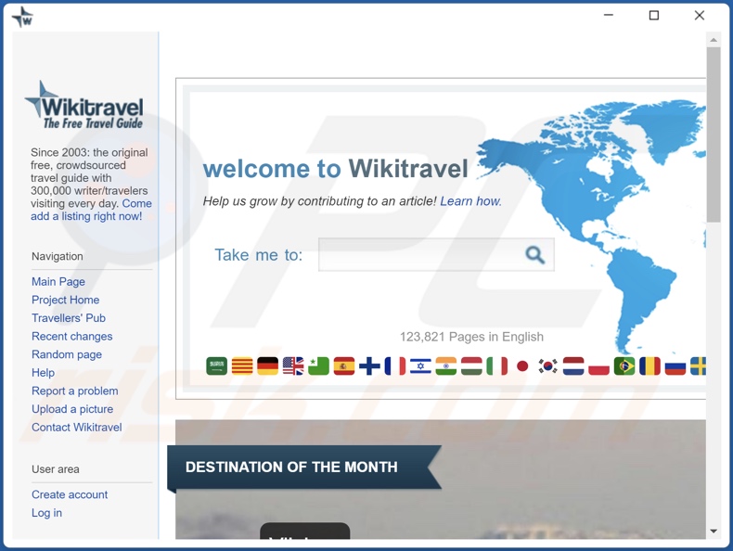Click the vertical scrollbar thumb
The height and width of the screenshot is (551, 733).
[x=714, y=135]
